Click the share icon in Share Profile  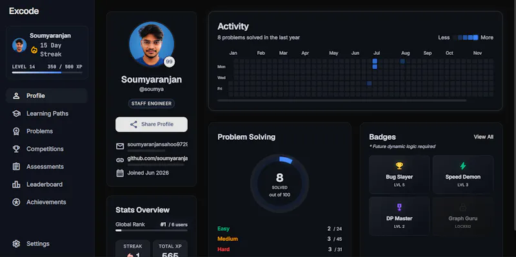pos(134,124)
